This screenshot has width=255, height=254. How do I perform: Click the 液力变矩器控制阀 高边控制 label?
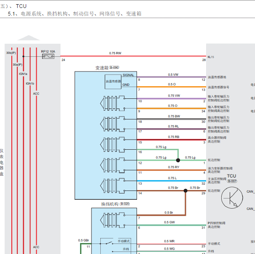[x=220, y=170]
